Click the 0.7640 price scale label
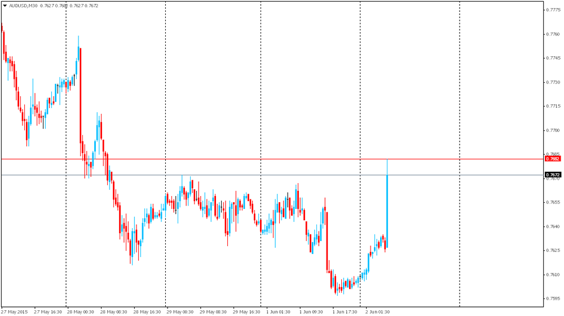Screen dimensions: 564x316 (x=553, y=226)
